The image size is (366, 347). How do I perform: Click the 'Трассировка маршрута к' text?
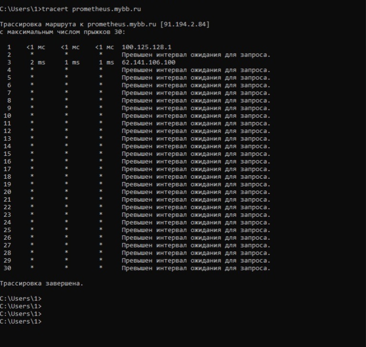[x=42, y=24]
